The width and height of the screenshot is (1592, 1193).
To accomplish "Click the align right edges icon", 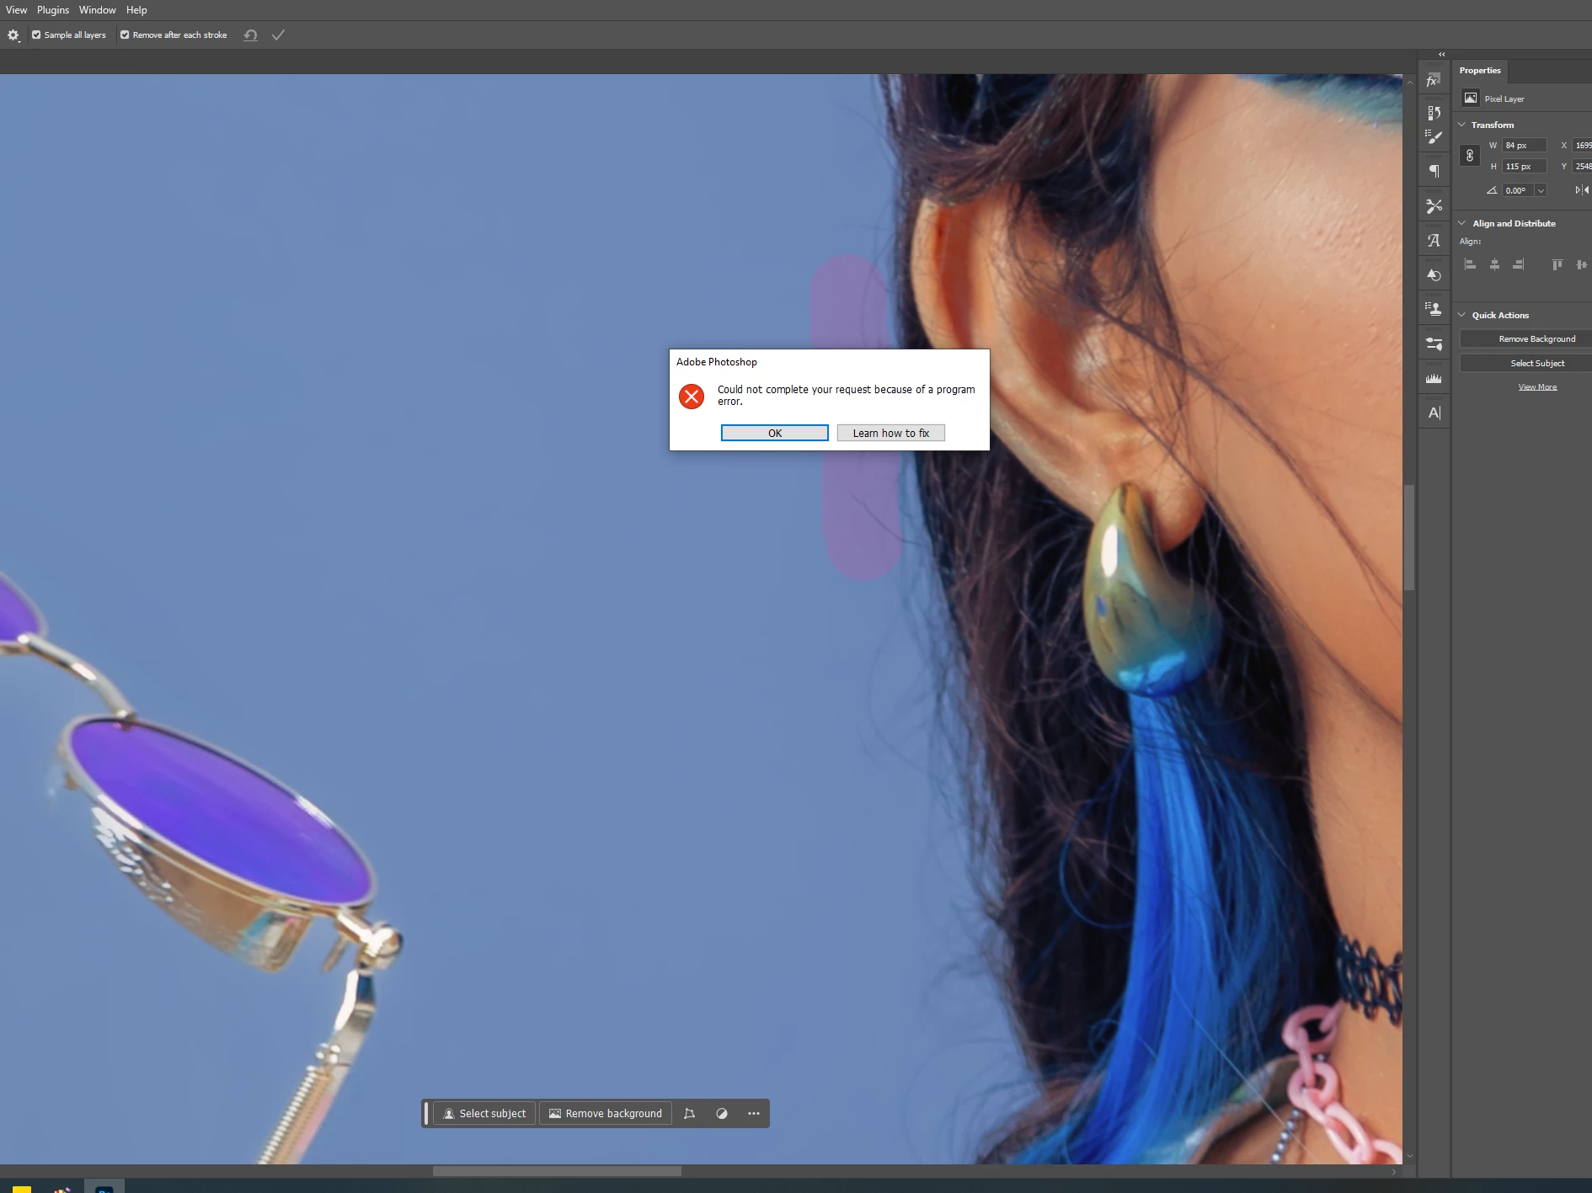I will tap(1518, 264).
